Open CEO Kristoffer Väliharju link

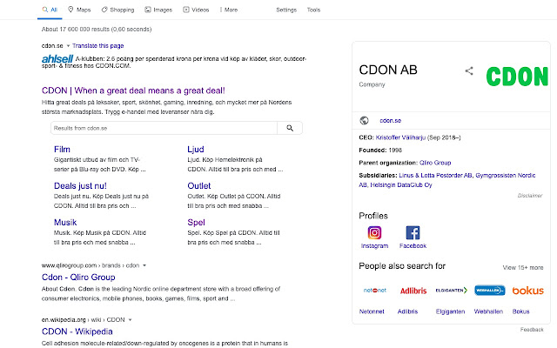tap(400, 137)
